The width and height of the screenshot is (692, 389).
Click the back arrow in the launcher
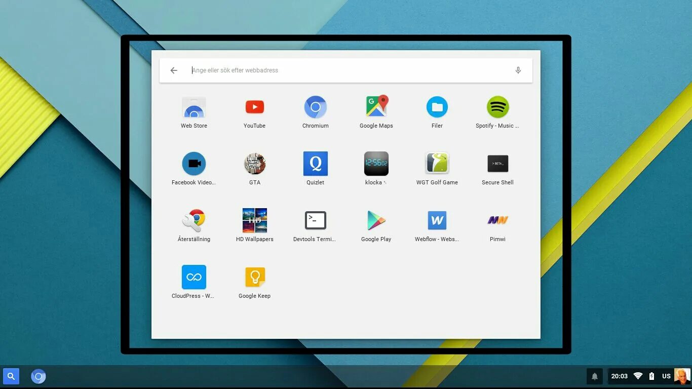(174, 70)
